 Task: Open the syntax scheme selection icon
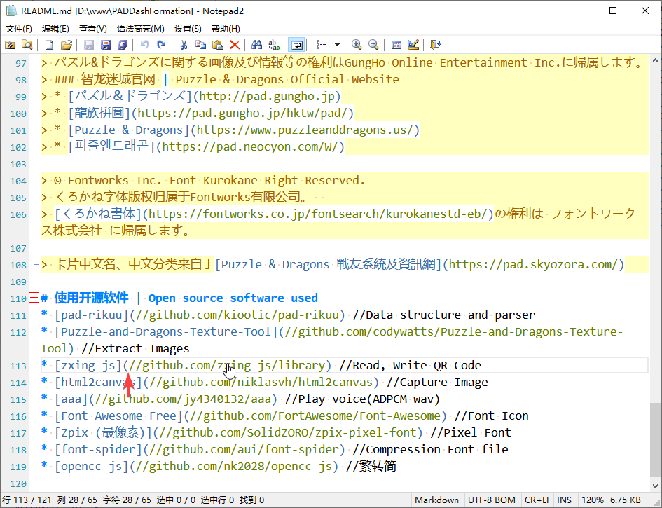[x=396, y=45]
